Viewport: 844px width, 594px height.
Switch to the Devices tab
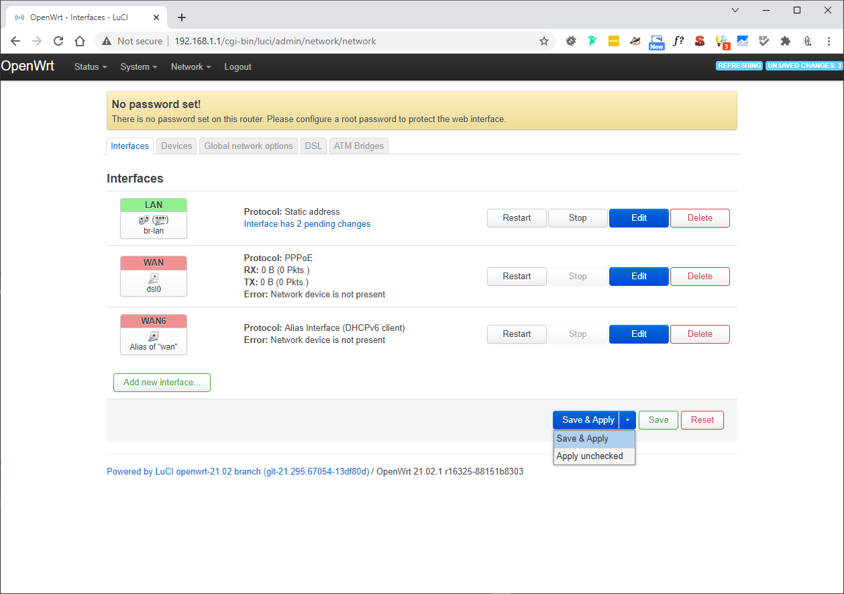pyautogui.click(x=176, y=146)
